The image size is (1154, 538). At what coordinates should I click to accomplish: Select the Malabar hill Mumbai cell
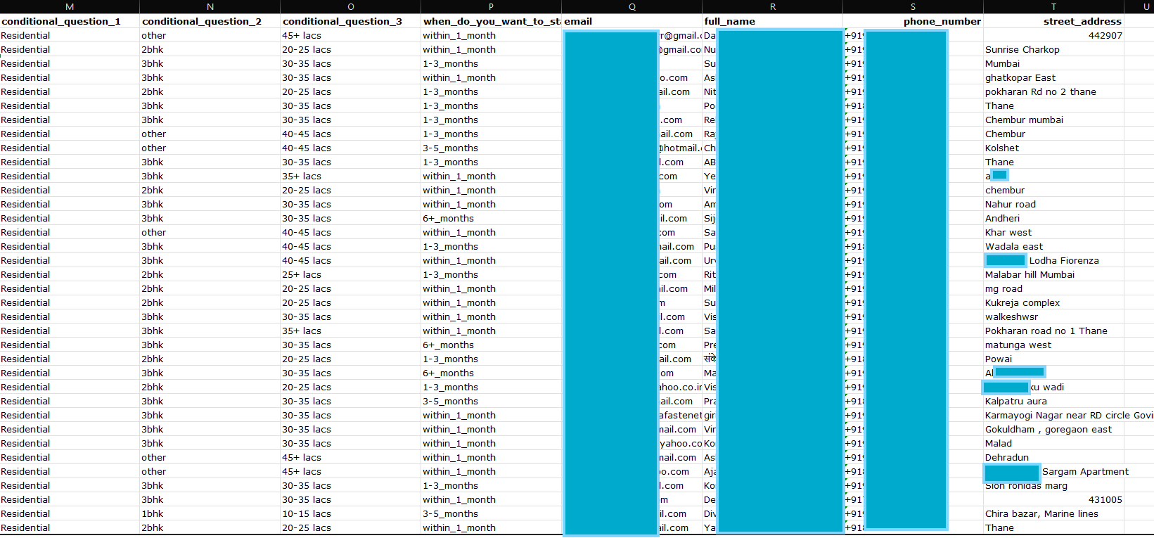pyautogui.click(x=1054, y=274)
